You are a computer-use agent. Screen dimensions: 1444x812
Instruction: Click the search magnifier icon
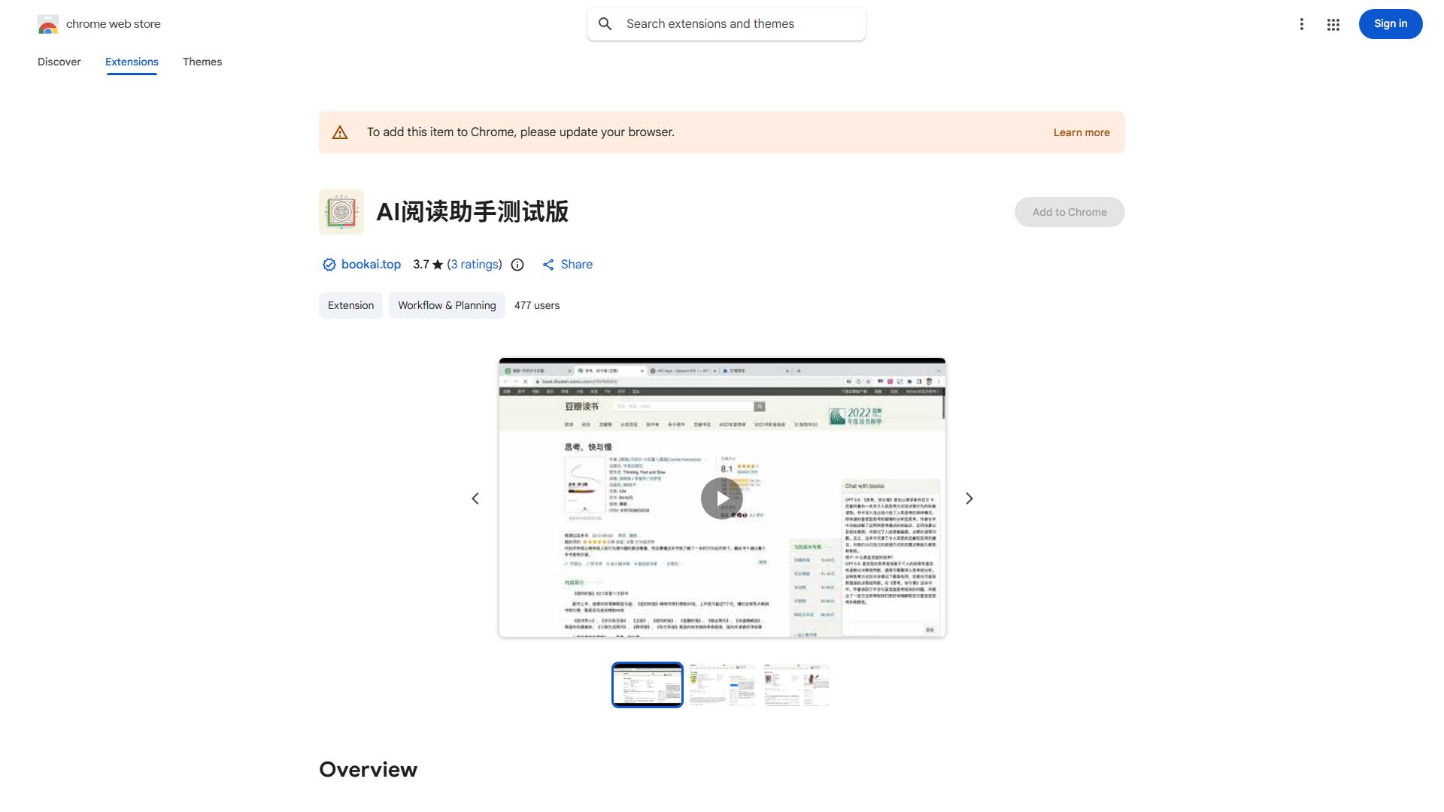coord(605,23)
